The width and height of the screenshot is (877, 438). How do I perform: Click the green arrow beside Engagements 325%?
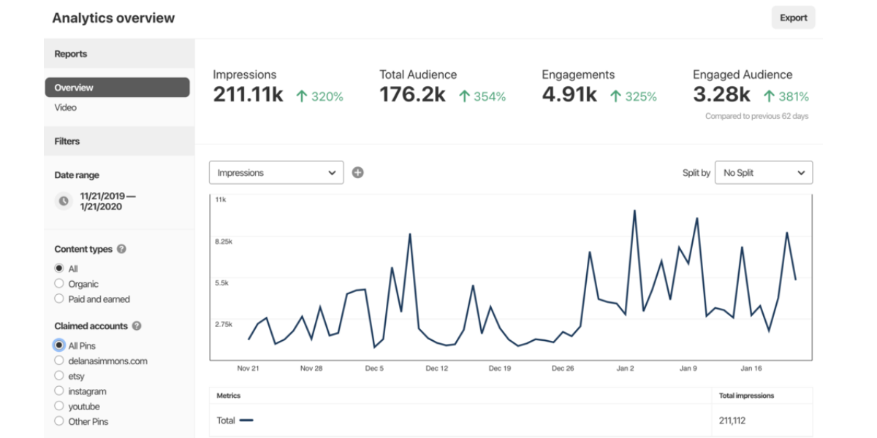tap(615, 96)
